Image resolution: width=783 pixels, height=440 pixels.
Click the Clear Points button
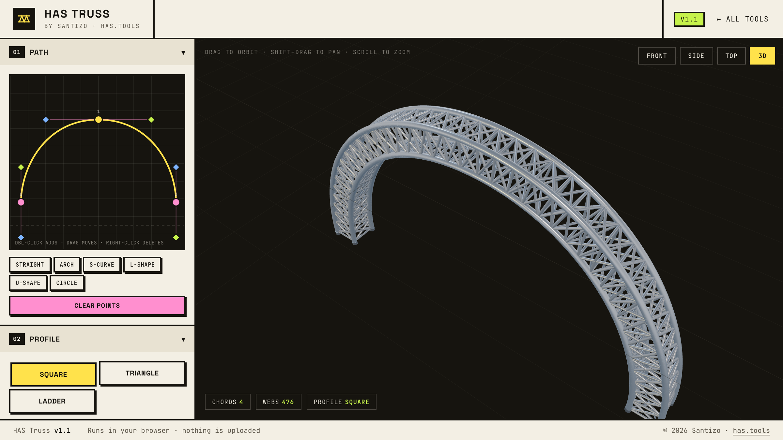click(x=97, y=306)
